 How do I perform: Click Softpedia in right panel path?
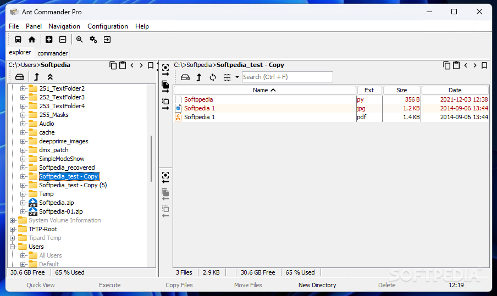[x=199, y=65]
